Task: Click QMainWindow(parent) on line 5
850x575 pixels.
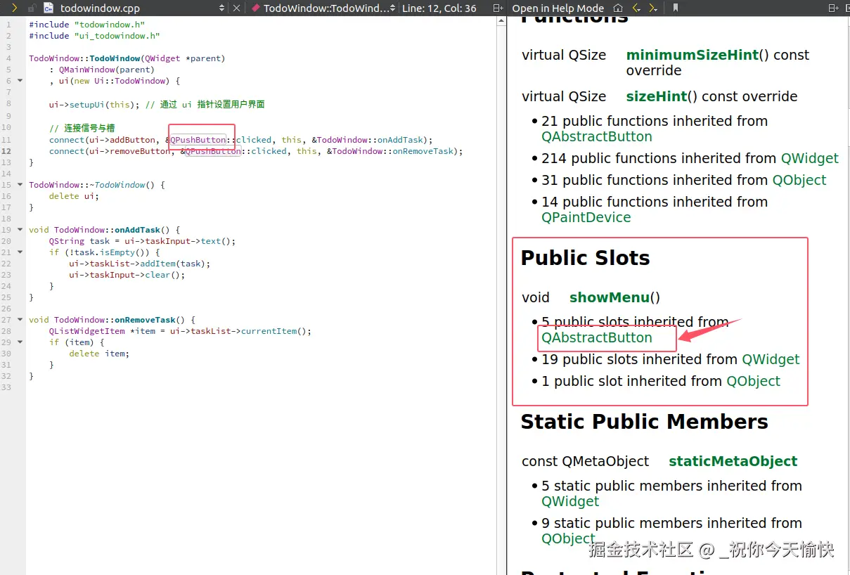Action: point(106,70)
